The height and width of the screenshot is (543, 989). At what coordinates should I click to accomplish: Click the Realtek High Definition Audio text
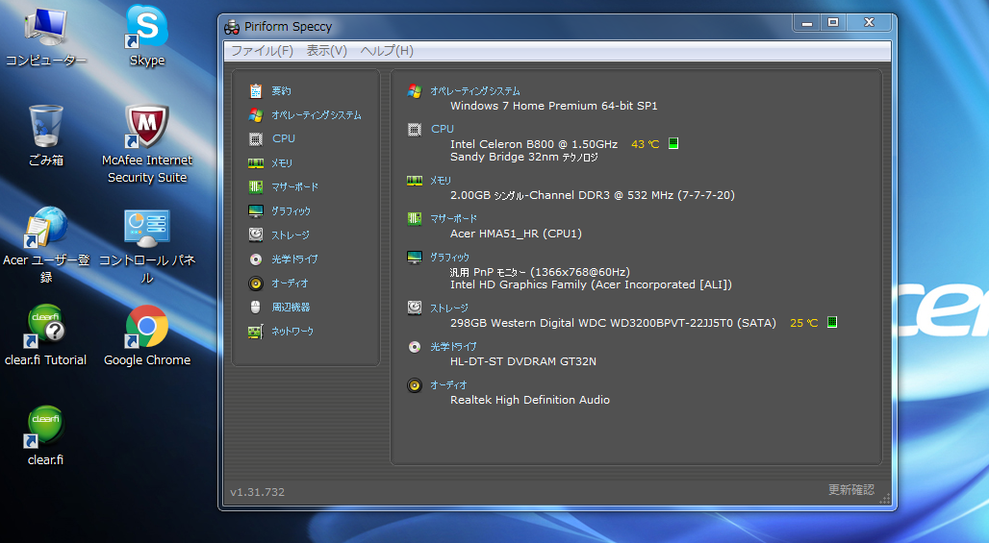coord(530,400)
